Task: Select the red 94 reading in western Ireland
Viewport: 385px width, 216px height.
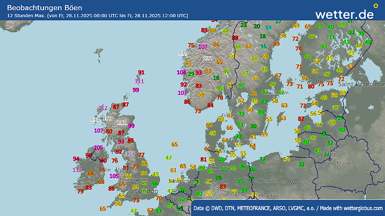Action: click(x=76, y=159)
